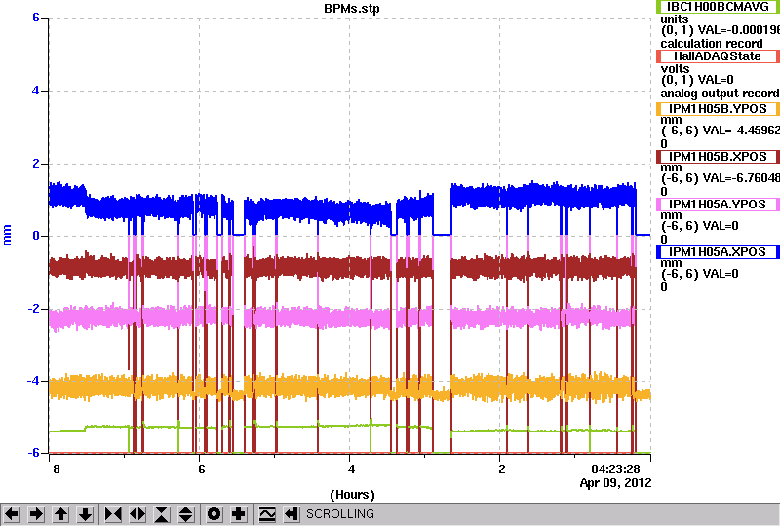Viewport: 780px width, 526px height.
Task: Pan the plot right with the right arrow
Action: tap(36, 514)
